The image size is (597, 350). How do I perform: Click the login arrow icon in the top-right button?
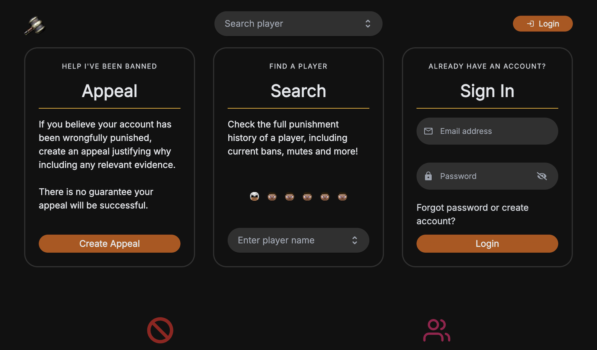(x=531, y=23)
